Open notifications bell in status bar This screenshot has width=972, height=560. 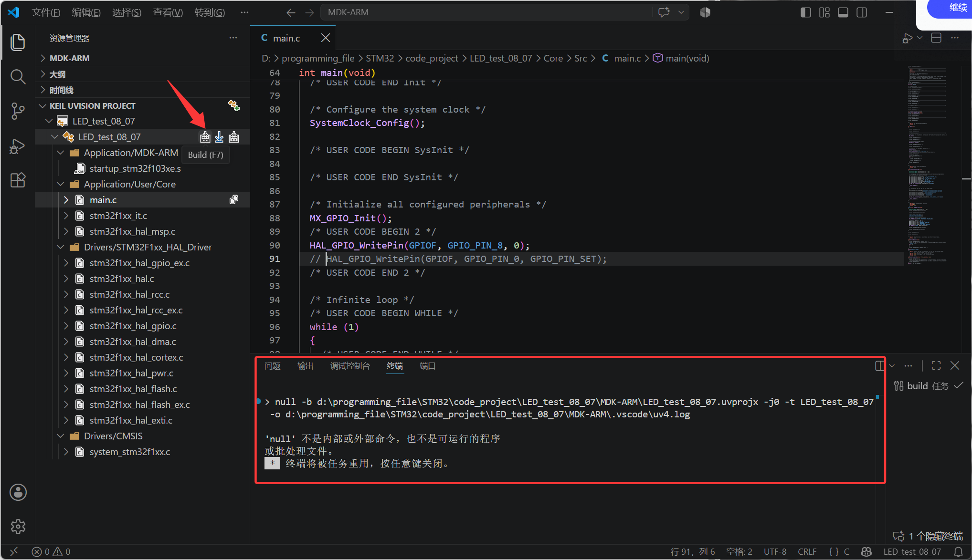[x=958, y=552]
